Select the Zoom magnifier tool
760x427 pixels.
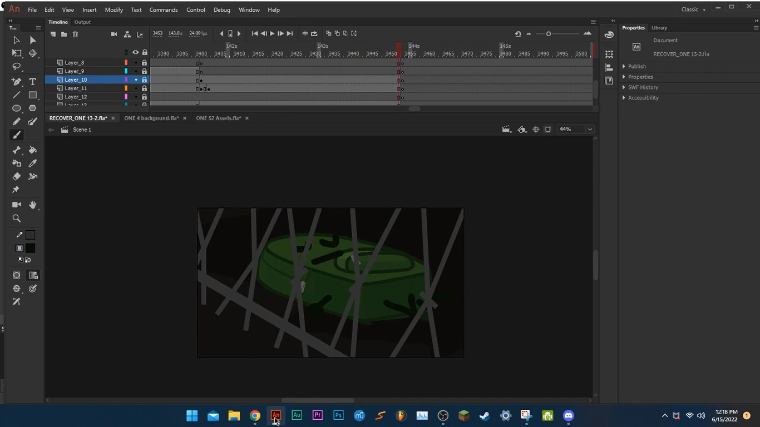click(17, 219)
